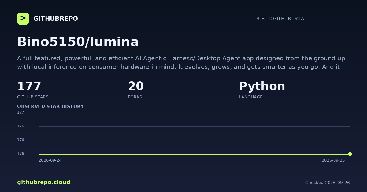Click the 177 top axis value
The image size is (367, 192).
[20, 112]
